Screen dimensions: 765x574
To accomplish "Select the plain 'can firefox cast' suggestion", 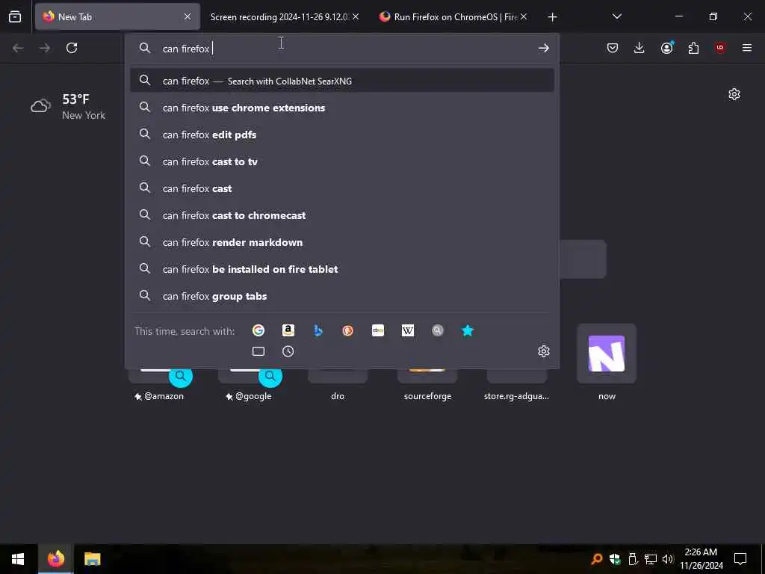I will [342, 188].
